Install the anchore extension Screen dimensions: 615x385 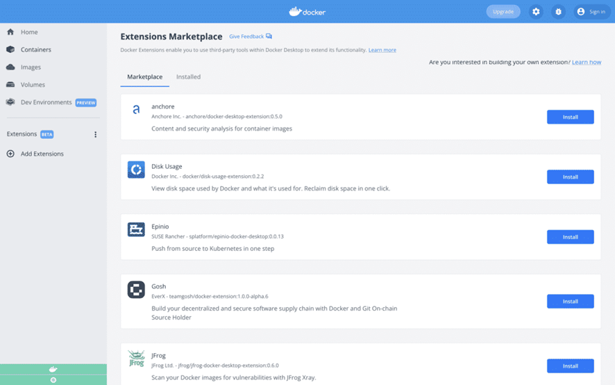point(571,117)
